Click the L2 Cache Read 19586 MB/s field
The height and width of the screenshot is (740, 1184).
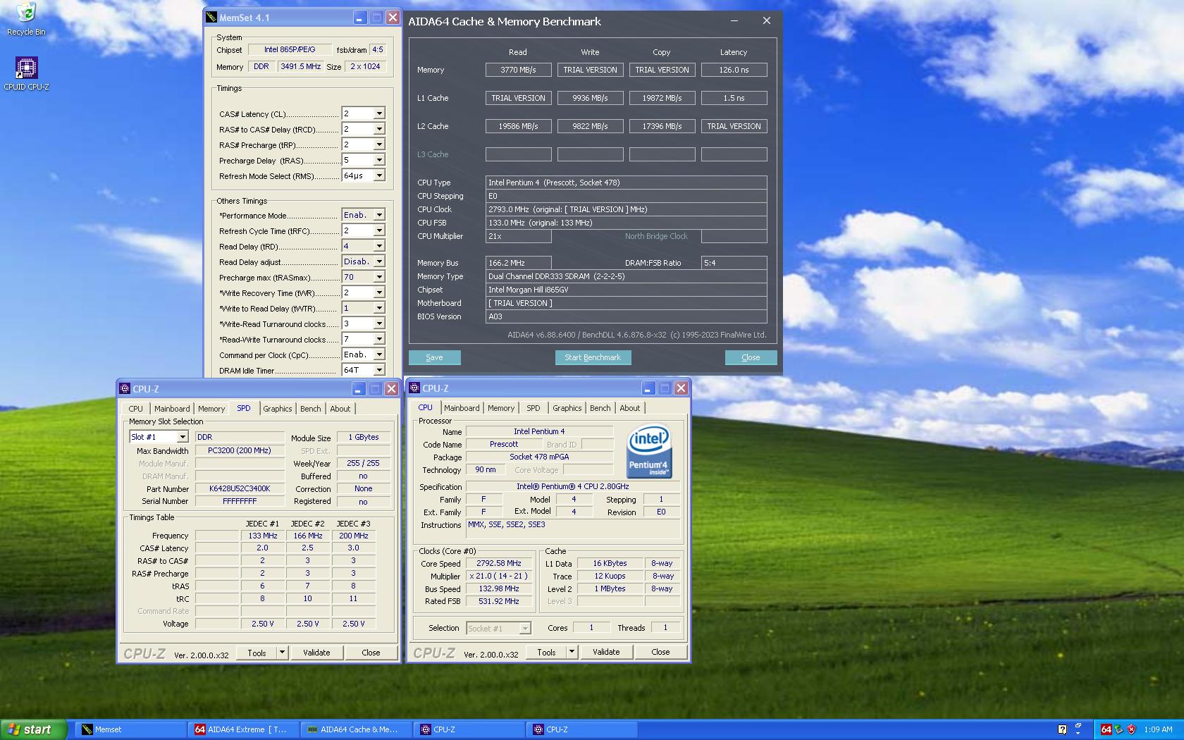pos(518,126)
